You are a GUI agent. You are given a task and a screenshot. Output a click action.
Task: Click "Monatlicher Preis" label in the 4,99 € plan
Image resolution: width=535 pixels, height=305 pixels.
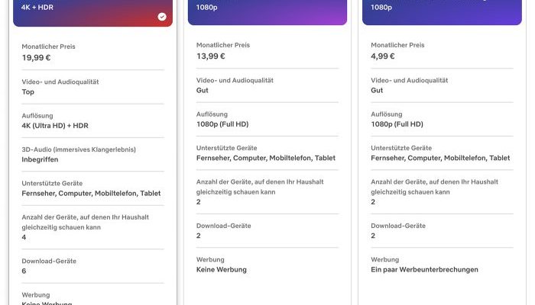397,45
